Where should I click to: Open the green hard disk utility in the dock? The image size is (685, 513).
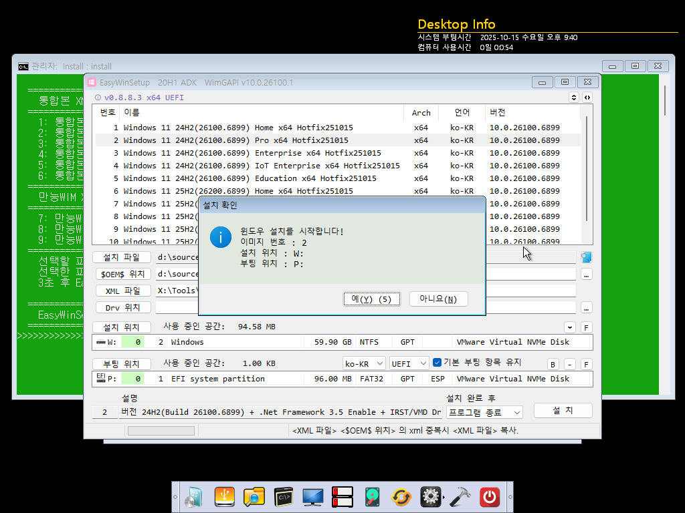(x=372, y=497)
